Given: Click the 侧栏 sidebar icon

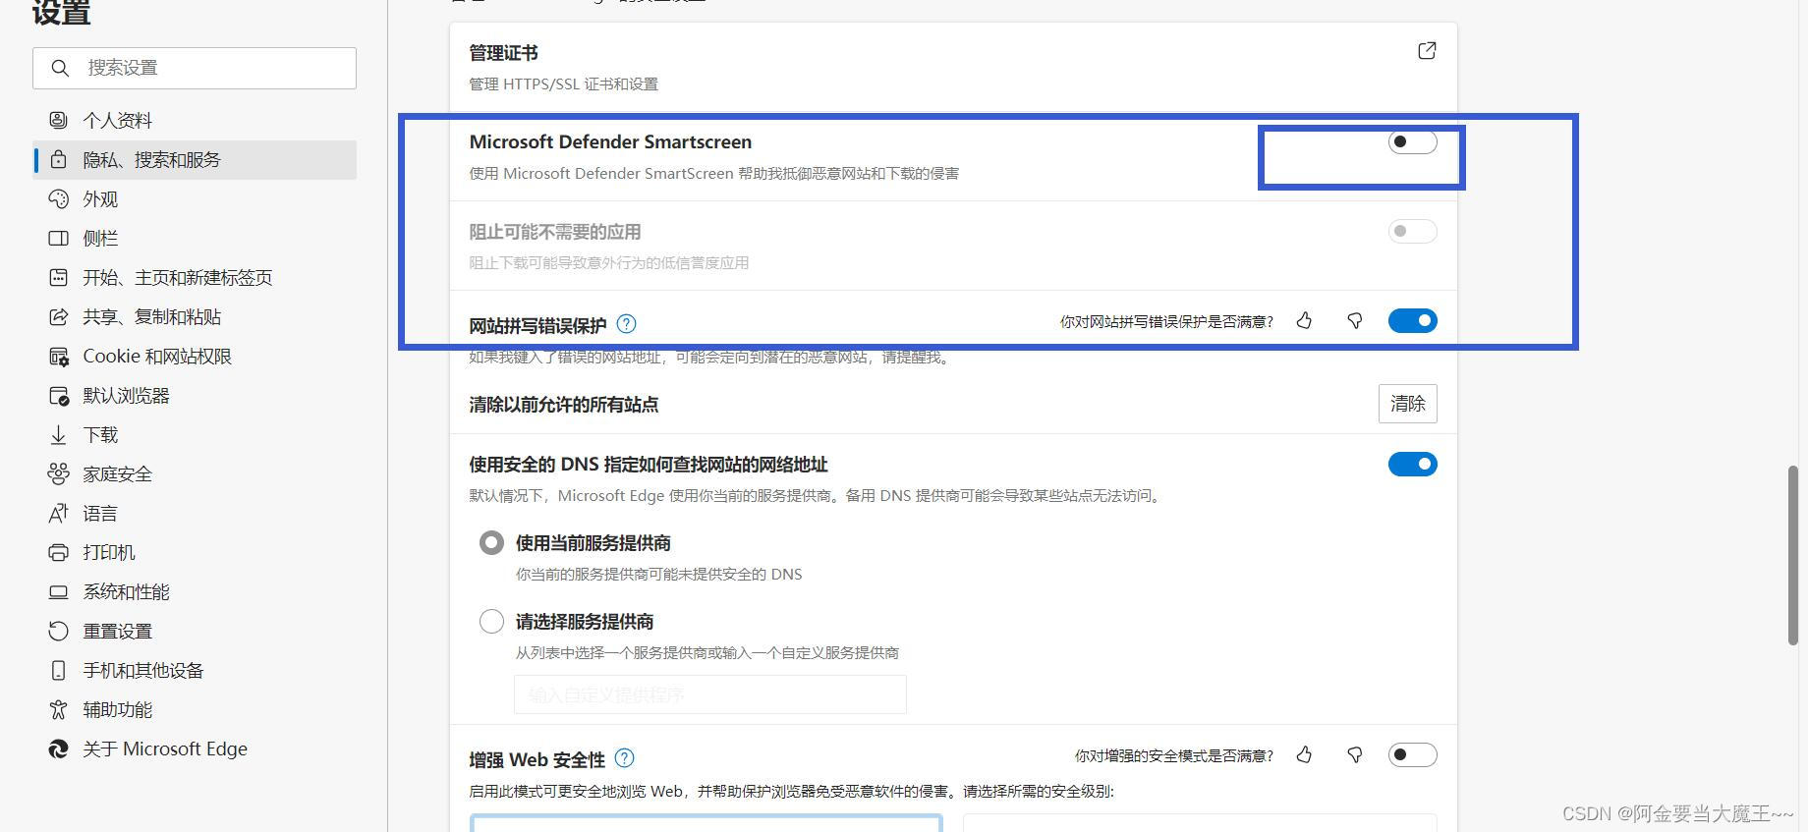Looking at the screenshot, I should tap(58, 238).
